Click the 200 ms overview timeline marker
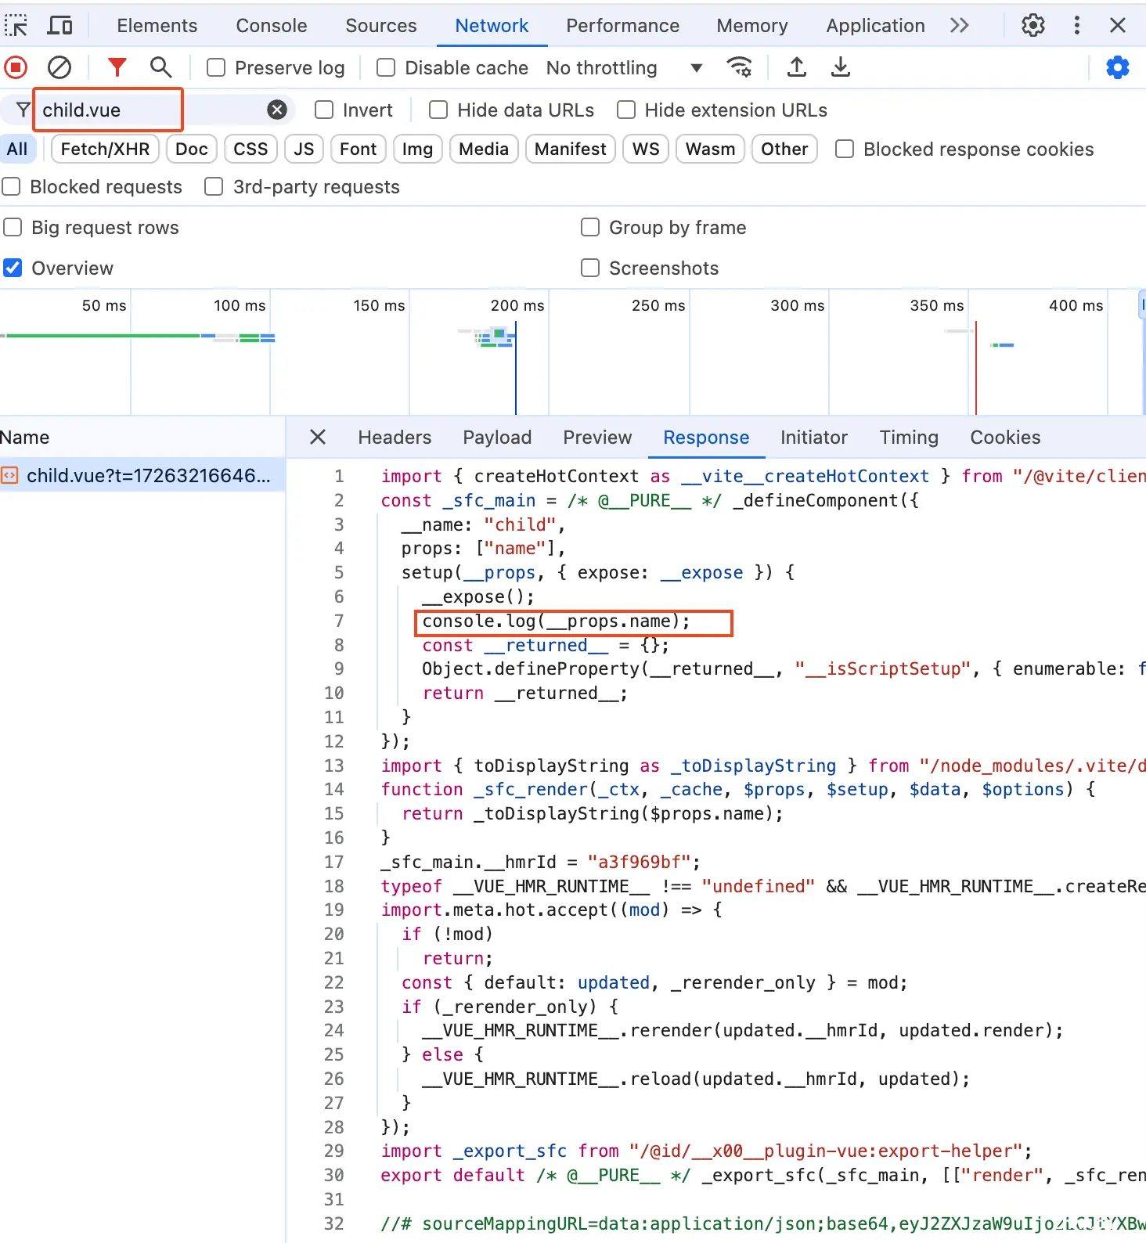The width and height of the screenshot is (1146, 1243). [x=517, y=305]
